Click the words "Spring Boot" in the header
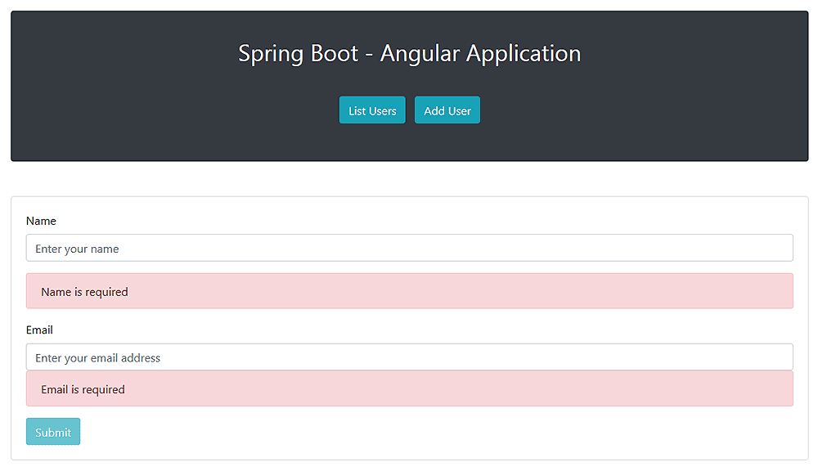The width and height of the screenshot is (818, 471). click(298, 53)
